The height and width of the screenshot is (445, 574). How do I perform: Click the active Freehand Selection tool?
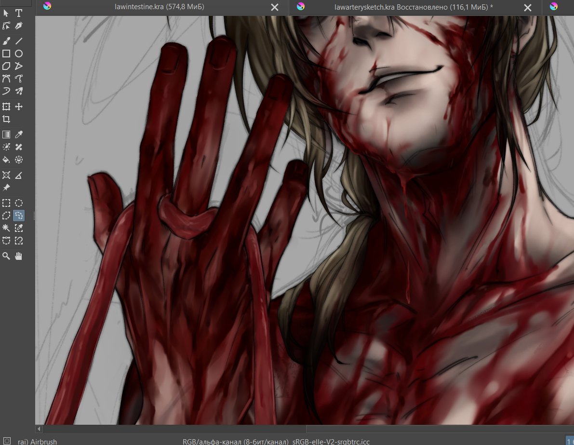19,216
